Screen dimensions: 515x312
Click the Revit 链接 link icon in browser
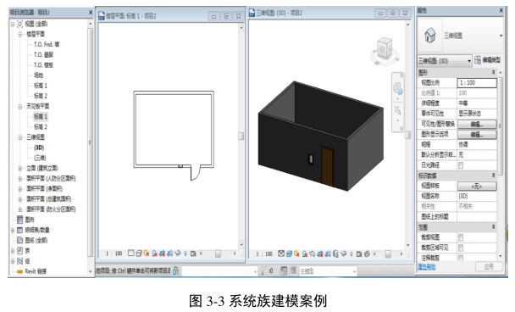(x=19, y=271)
